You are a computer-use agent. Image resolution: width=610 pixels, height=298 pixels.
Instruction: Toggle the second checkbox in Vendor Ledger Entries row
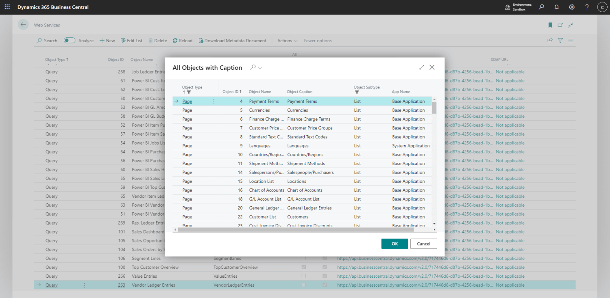click(x=325, y=285)
